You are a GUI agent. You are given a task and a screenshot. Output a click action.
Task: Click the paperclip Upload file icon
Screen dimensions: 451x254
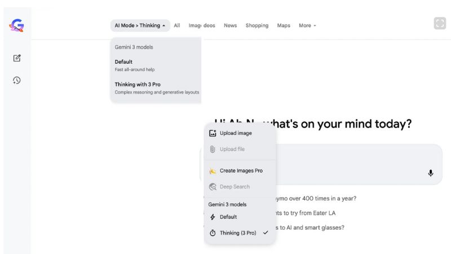pos(213,149)
